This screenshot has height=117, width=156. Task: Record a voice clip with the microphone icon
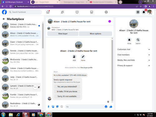coord(48,107)
